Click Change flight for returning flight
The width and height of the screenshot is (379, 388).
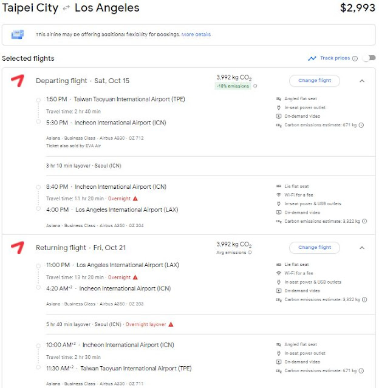[x=314, y=247]
